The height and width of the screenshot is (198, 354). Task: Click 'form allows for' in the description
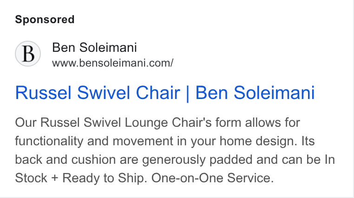257,123
